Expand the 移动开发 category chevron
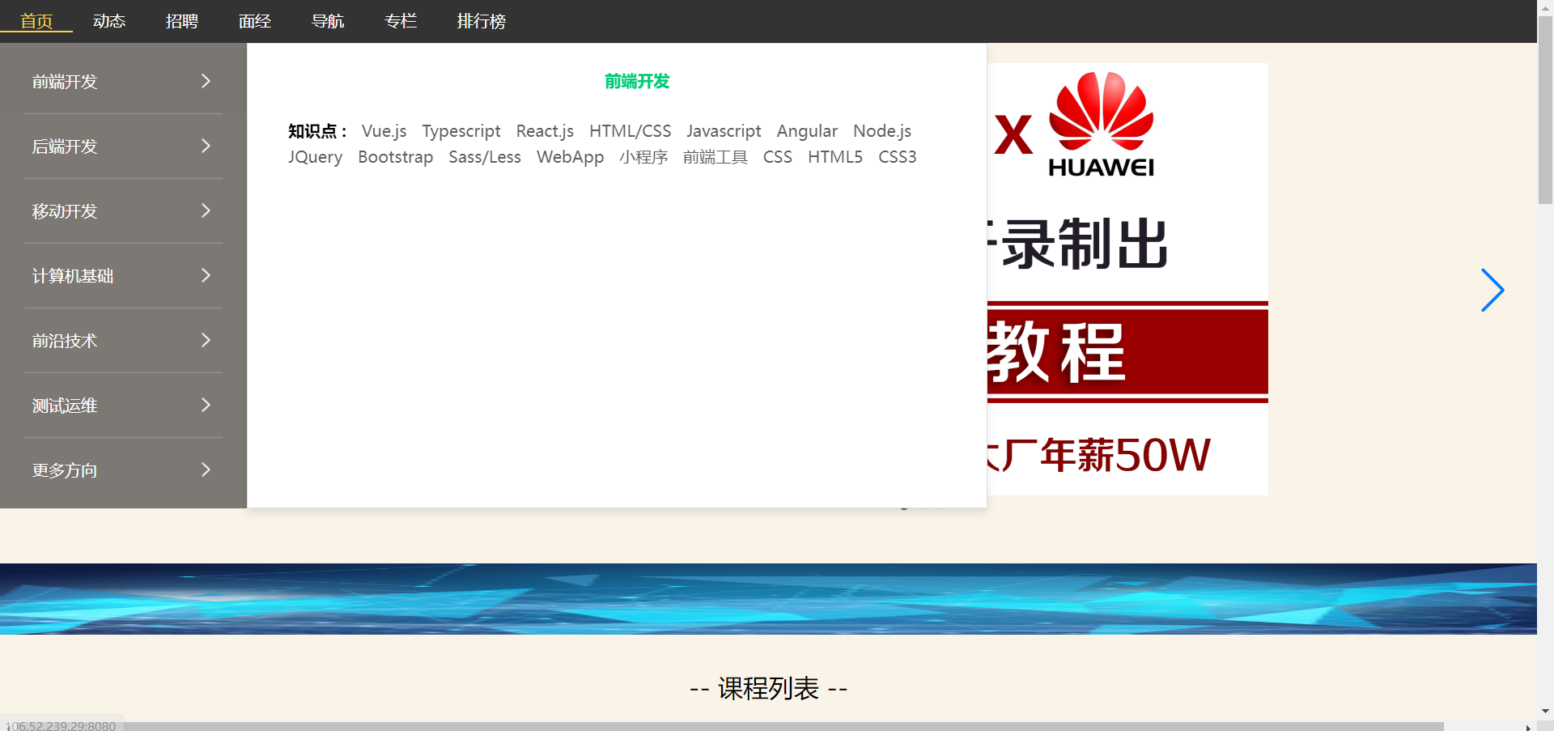The width and height of the screenshot is (1554, 731). tap(206, 210)
